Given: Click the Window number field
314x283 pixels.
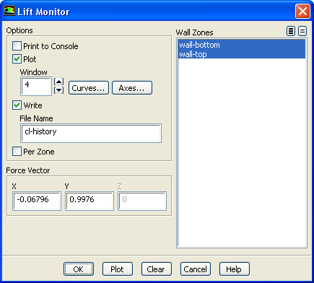Looking at the screenshot, I should (36, 86).
